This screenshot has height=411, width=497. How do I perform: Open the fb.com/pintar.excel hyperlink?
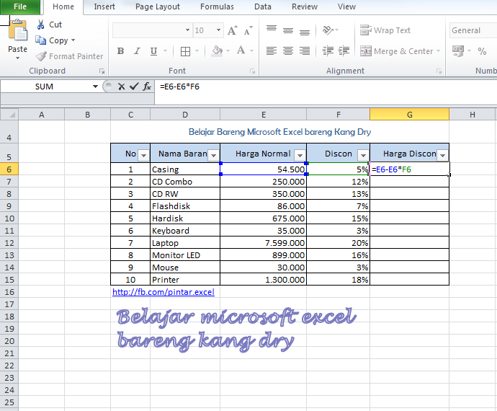pos(164,292)
